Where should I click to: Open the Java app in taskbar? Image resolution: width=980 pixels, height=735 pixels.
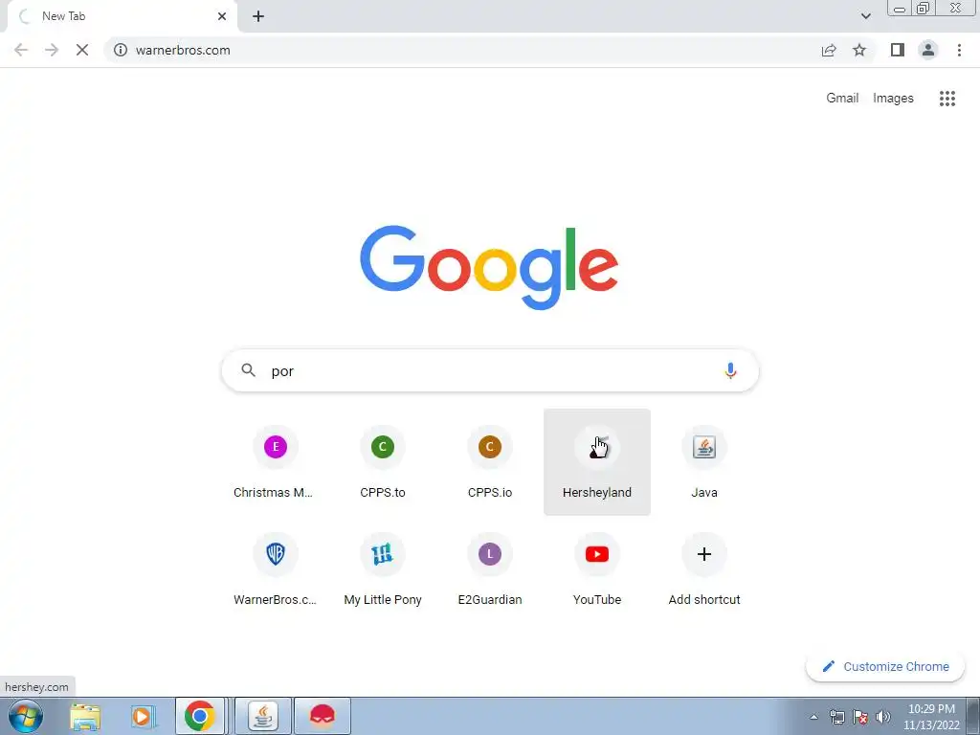[x=263, y=716]
